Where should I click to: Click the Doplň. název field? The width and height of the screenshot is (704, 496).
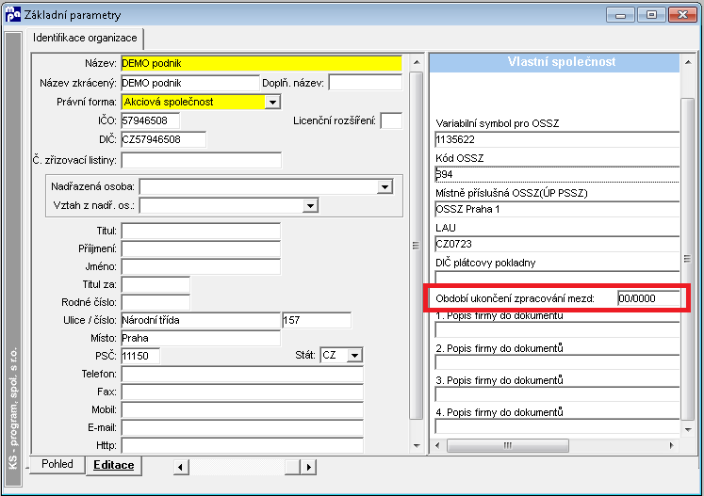tap(365, 83)
